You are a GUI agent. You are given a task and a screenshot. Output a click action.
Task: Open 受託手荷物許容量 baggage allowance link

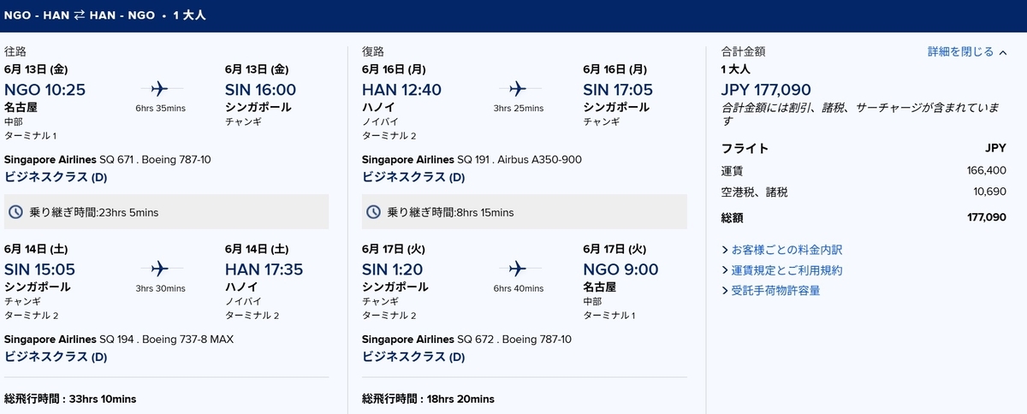click(x=770, y=291)
